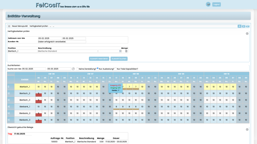Click Bierbank_1 cell showing 8 on the 17th
The height and width of the screenshot is (144, 257).
click(x=116, y=106)
